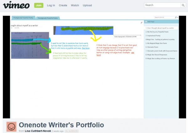
Task: Click the green Join button
Action: coord(39,5)
